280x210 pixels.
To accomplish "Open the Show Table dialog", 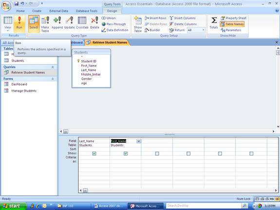I will tap(138, 24).
